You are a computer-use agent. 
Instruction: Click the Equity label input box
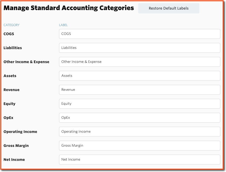pyautogui.click(x=140, y=104)
